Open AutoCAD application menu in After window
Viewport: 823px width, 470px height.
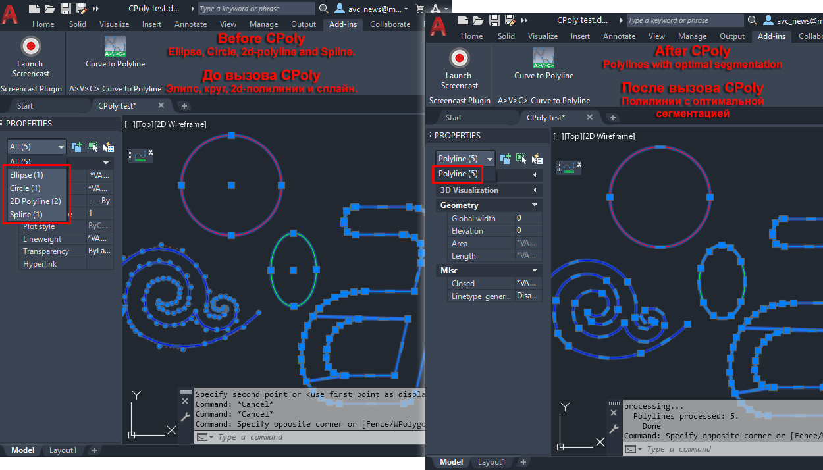pos(438,25)
